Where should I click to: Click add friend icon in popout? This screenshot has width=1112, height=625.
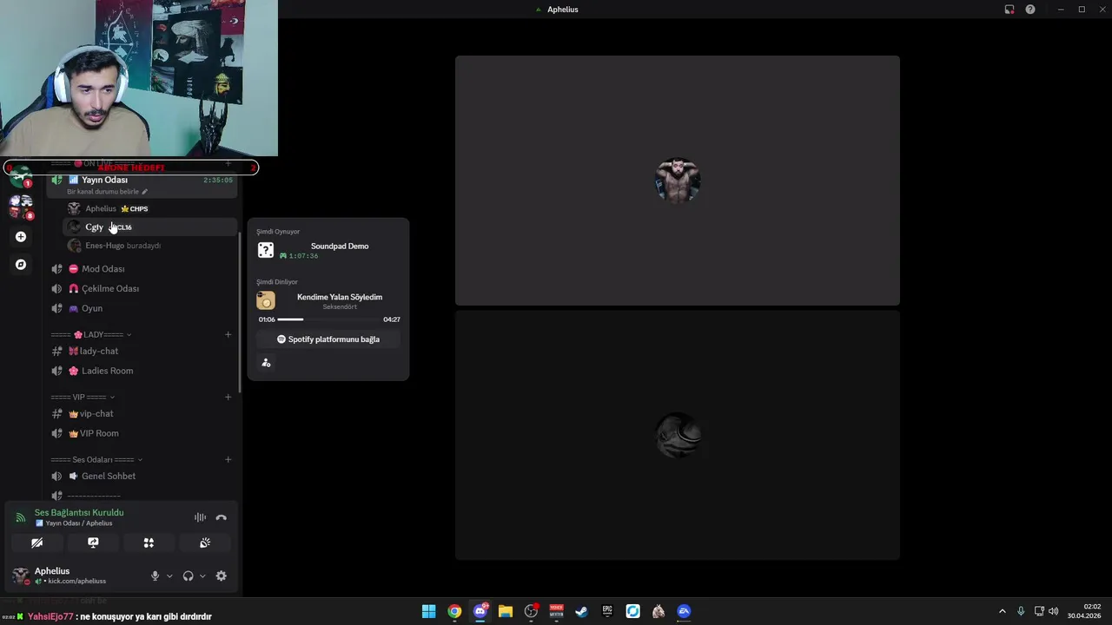[266, 363]
